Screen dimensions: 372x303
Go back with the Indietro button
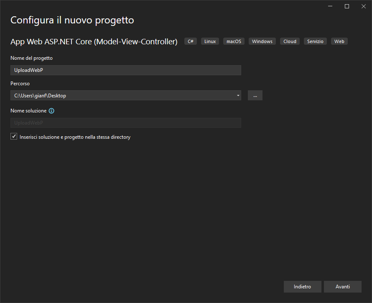(x=303, y=287)
